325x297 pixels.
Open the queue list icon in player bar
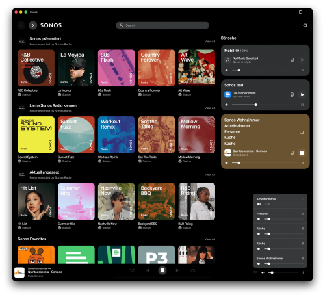click(255, 272)
